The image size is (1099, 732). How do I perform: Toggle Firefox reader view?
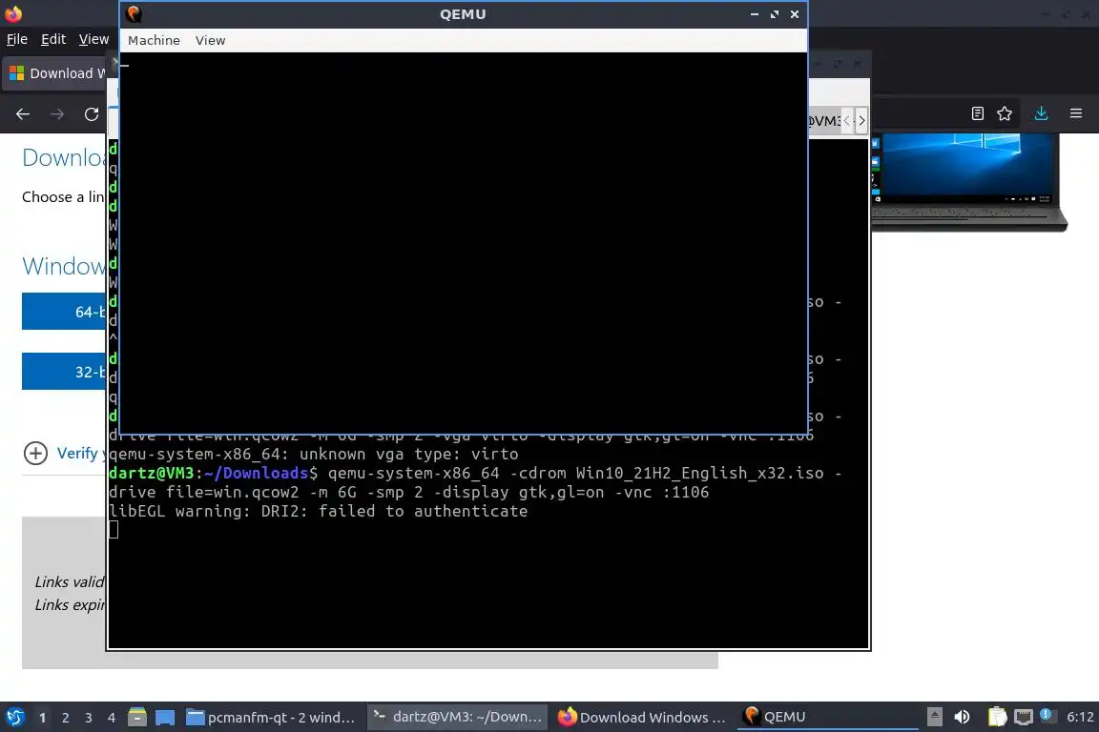[x=978, y=113]
